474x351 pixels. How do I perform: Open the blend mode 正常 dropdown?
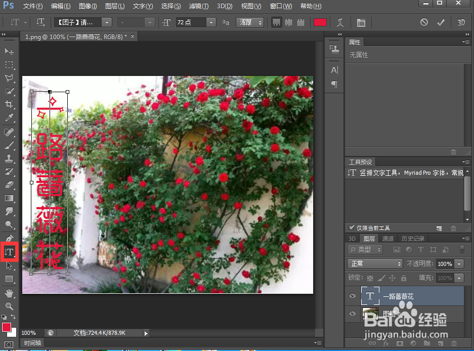coord(375,264)
